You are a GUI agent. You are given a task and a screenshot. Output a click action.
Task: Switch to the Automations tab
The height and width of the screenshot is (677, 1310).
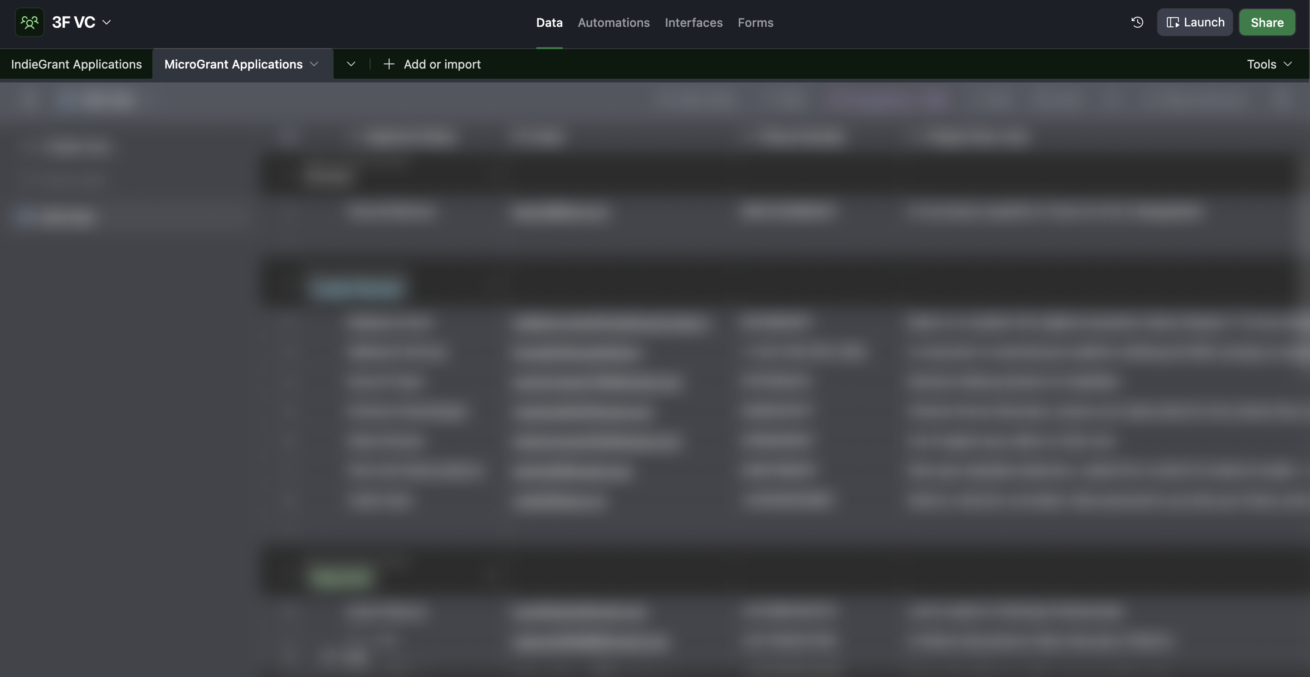[613, 22]
